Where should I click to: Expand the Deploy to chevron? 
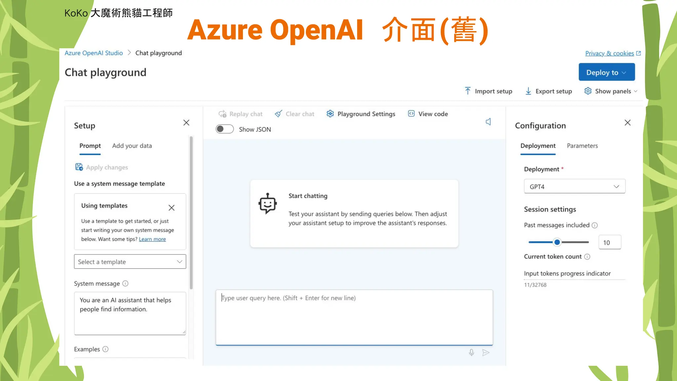624,73
